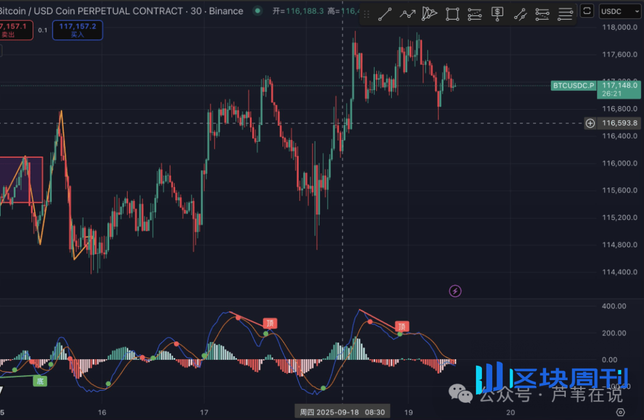Open the dollar-sign position tool
Screen dimensions: 644x420
(497, 14)
